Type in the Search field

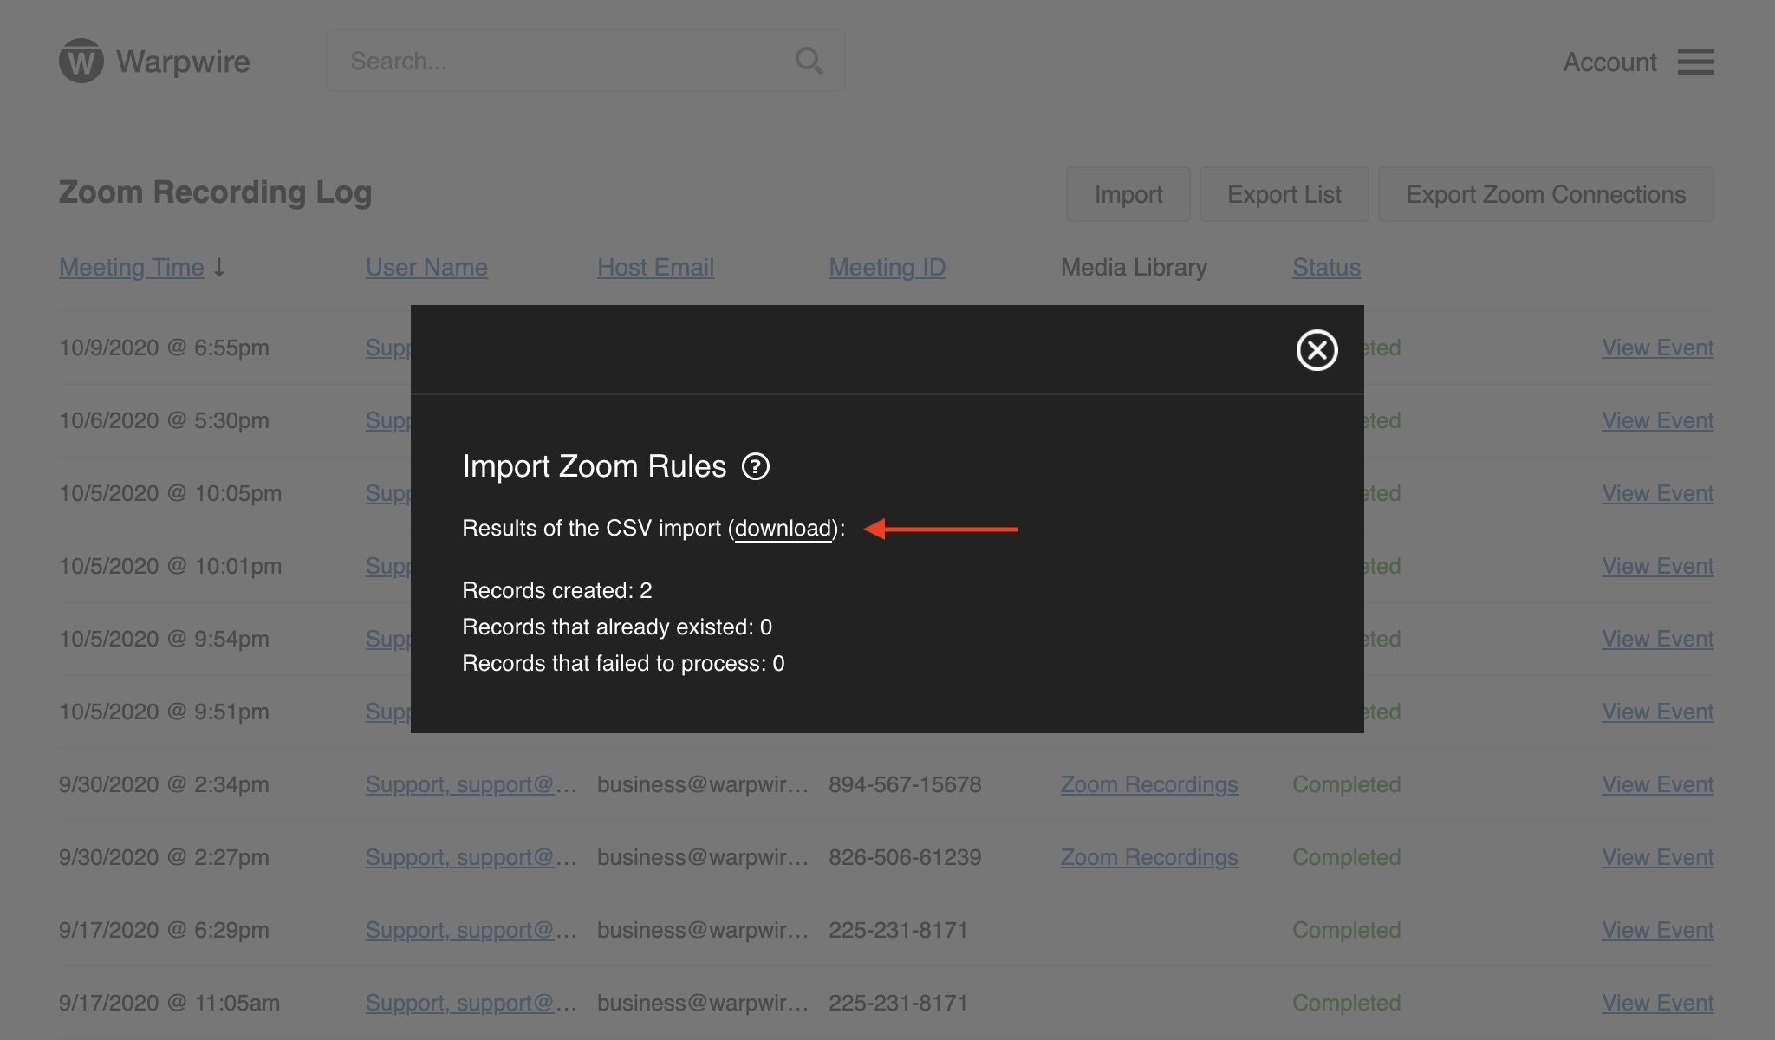pyautogui.click(x=563, y=61)
